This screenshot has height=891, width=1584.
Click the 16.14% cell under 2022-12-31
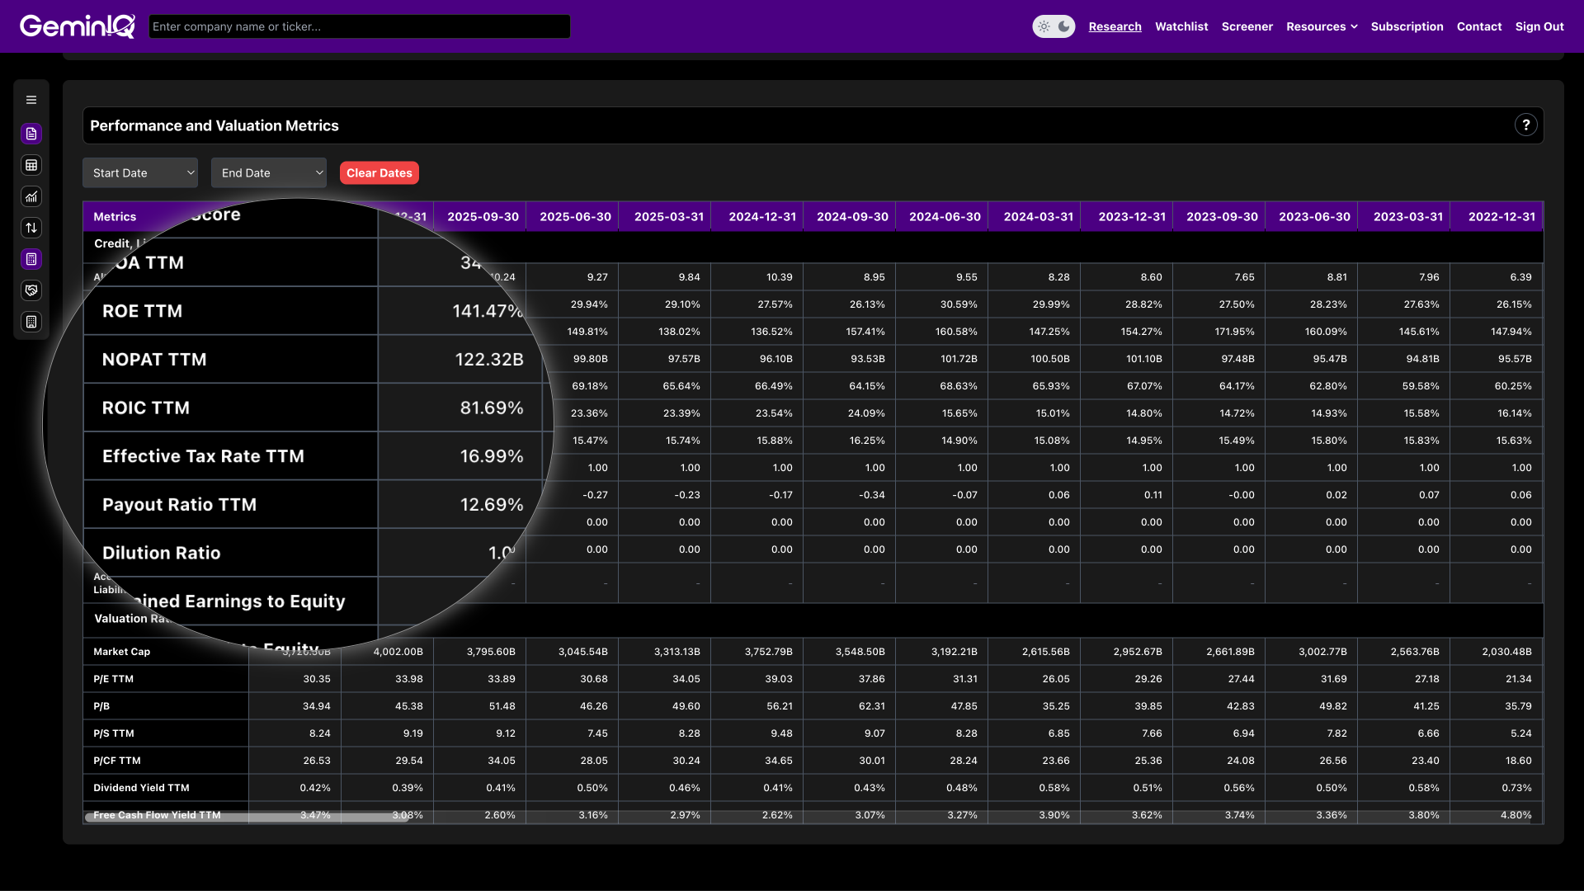[x=1514, y=413]
